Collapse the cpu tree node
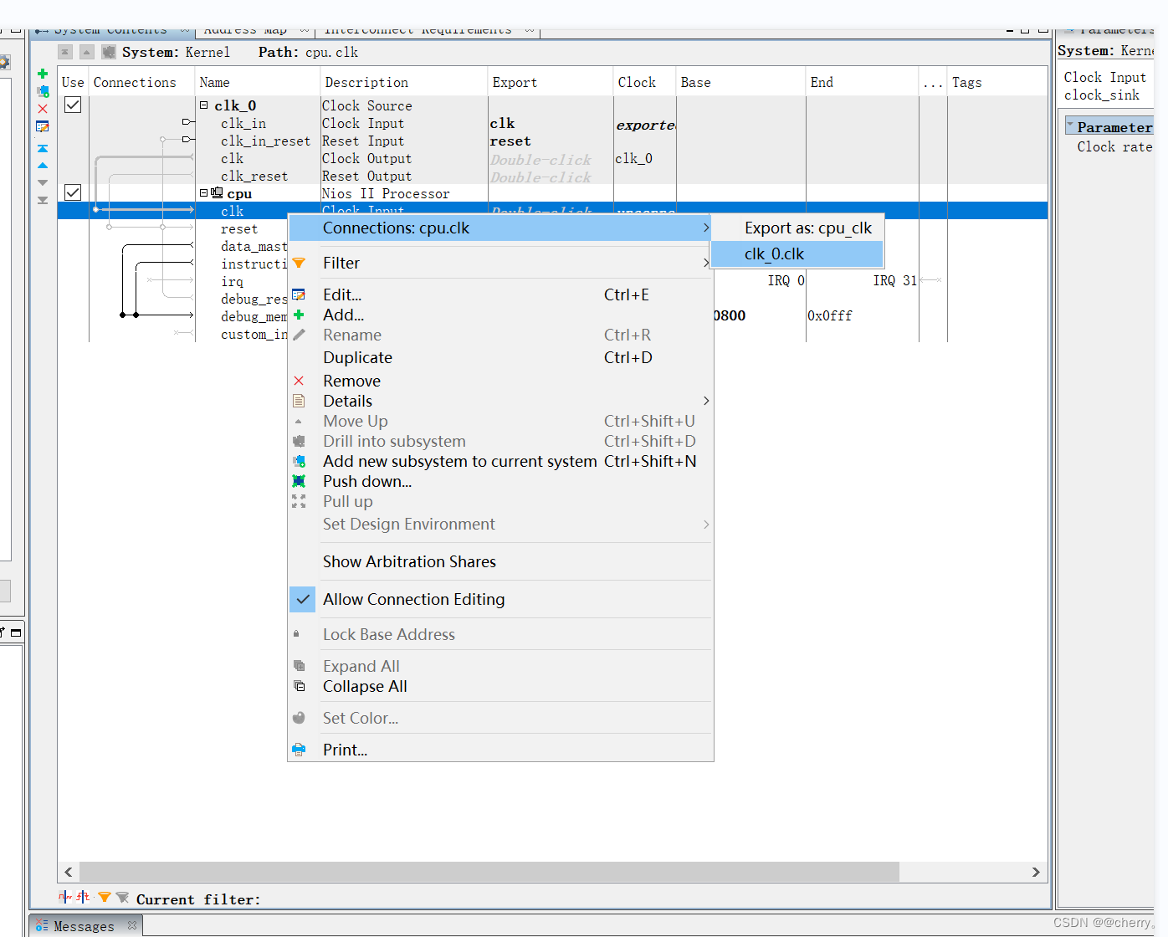The image size is (1168, 937). [203, 193]
